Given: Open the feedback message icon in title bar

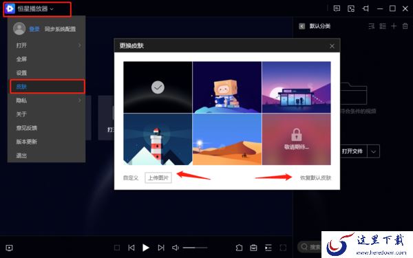Looking at the screenshot, I should tap(337, 9).
